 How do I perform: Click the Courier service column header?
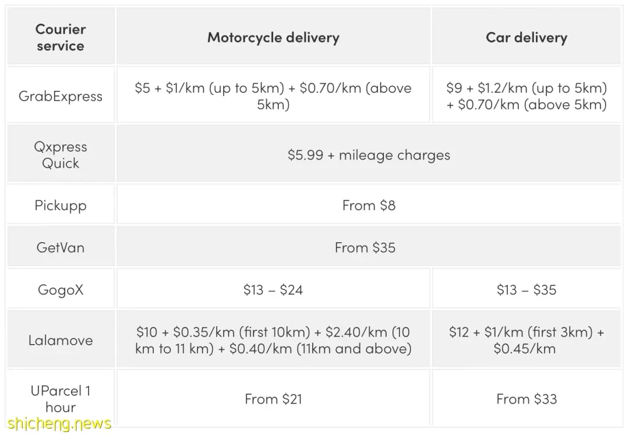61,37
